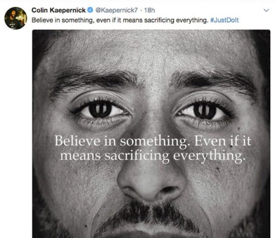
Task: Open the 18h timestamp permalink
Action: pos(149,10)
